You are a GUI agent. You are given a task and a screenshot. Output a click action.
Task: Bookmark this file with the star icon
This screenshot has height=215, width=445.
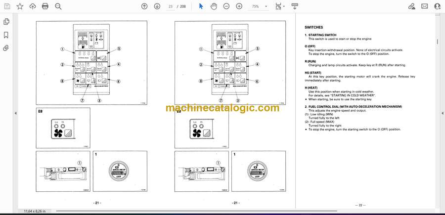tap(20, 6)
